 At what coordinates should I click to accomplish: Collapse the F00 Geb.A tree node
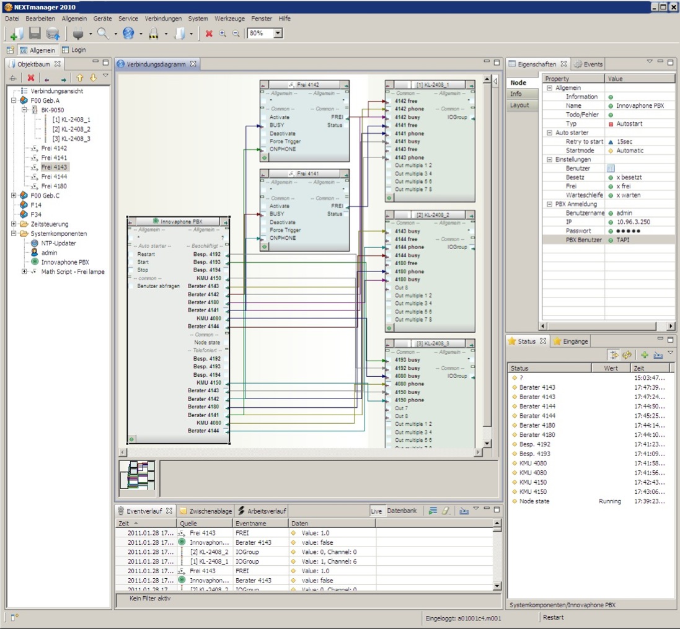14,100
